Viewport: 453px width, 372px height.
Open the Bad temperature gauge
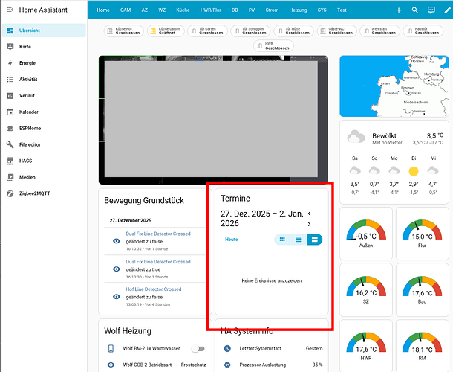(x=422, y=289)
